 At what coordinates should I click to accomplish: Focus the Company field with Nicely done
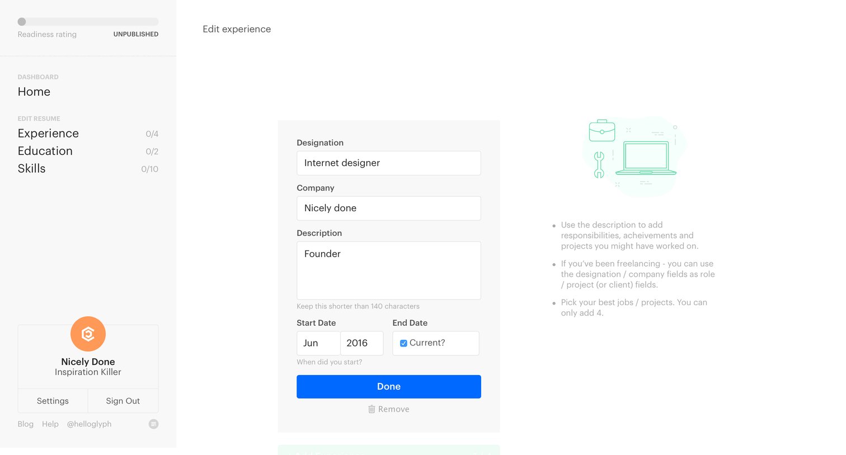coord(389,208)
